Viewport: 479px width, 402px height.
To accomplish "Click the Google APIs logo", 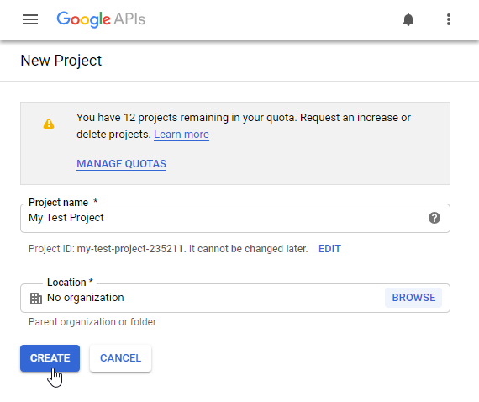I will [x=101, y=19].
